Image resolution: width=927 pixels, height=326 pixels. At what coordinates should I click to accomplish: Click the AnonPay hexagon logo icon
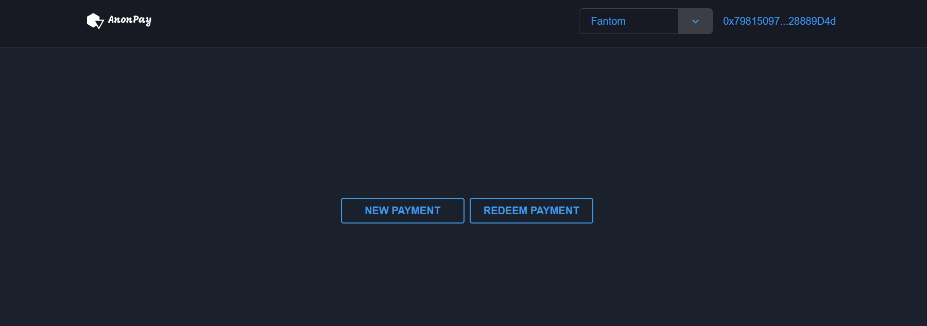pos(95,21)
